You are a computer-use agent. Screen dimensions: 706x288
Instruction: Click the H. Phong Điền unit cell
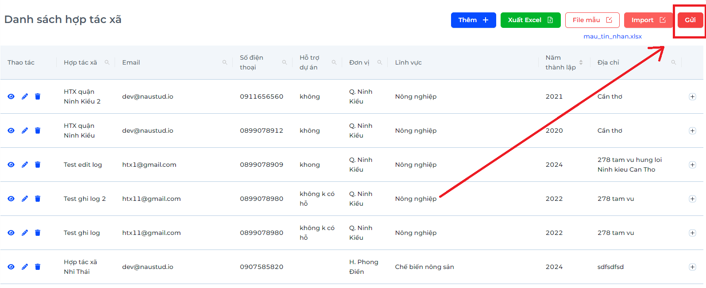tap(363, 267)
